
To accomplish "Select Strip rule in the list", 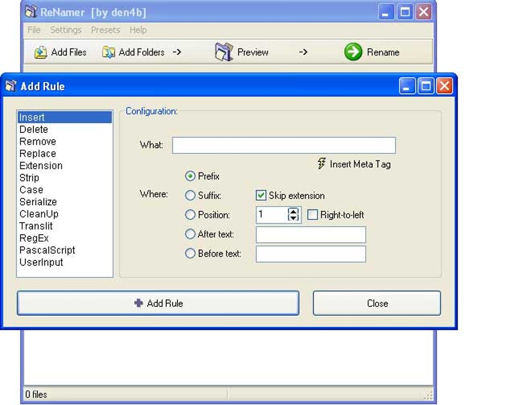I will pos(65,178).
